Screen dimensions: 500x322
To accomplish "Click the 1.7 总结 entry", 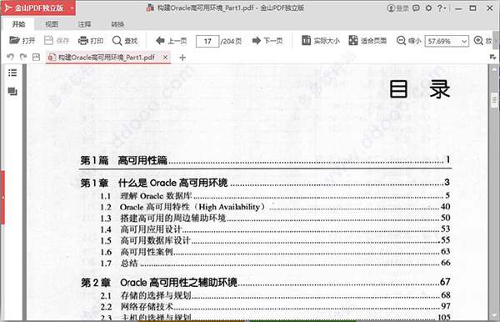I will [x=275, y=263].
